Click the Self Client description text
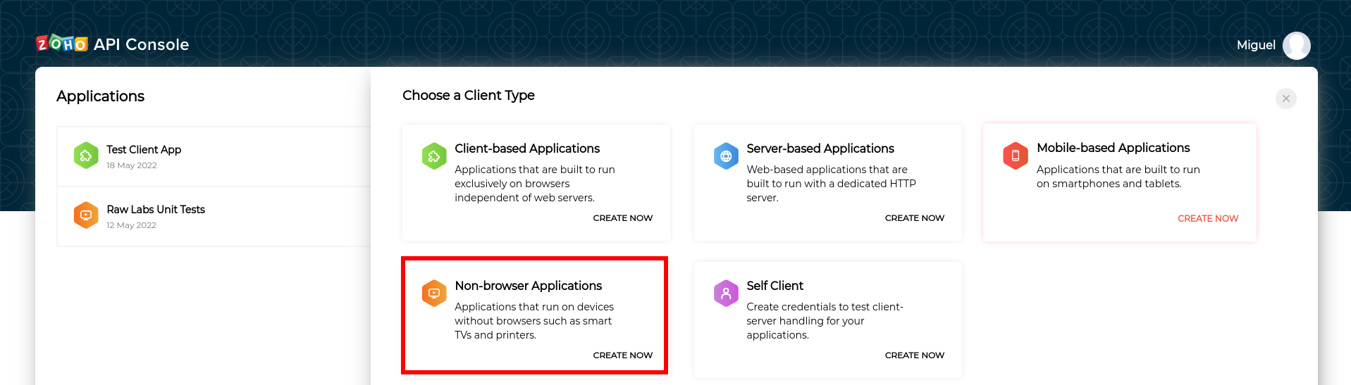Screen dimensions: 1351x385 click(x=825, y=321)
